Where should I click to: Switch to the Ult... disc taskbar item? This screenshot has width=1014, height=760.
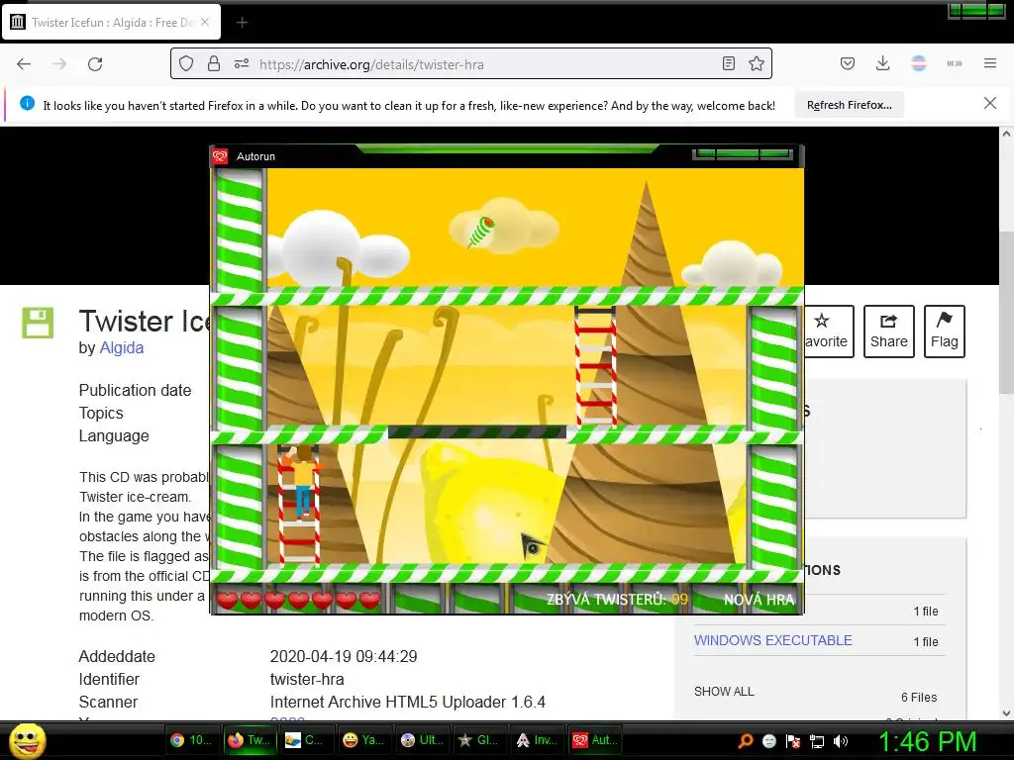click(422, 740)
